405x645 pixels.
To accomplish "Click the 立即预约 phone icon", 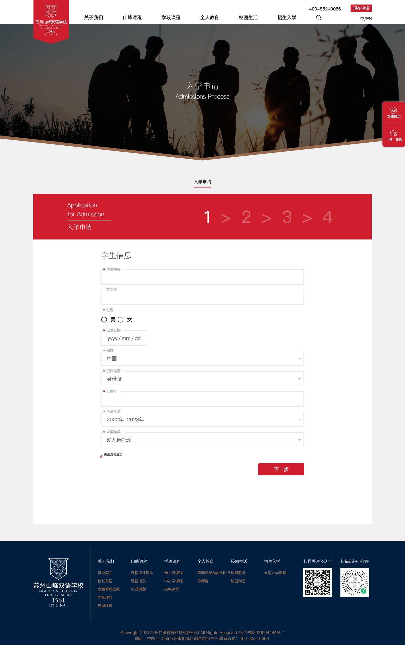I will (393, 111).
